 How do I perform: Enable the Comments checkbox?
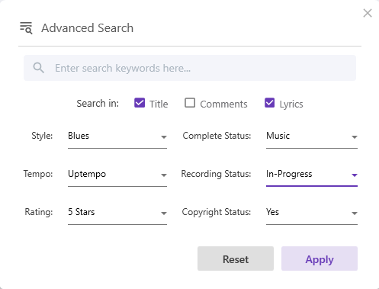(190, 103)
